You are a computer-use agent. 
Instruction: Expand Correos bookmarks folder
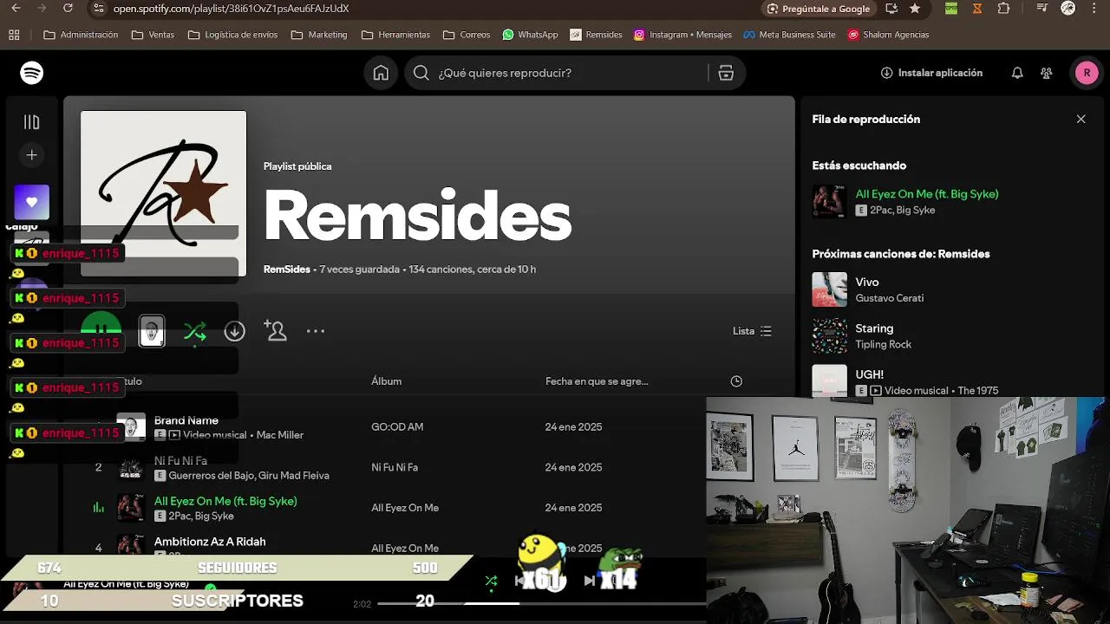[x=467, y=35]
